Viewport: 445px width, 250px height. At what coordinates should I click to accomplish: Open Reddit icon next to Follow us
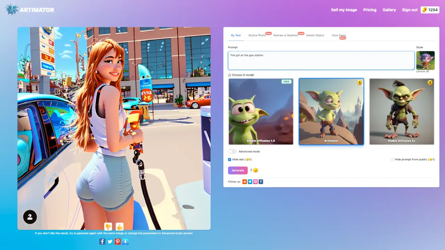(x=244, y=182)
